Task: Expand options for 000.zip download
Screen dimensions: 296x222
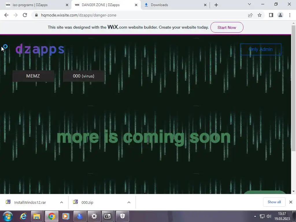Action: [129, 202]
